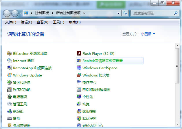Open the address bar history dropdown arrow
This screenshot has height=129, width=182.
coord(119,13)
